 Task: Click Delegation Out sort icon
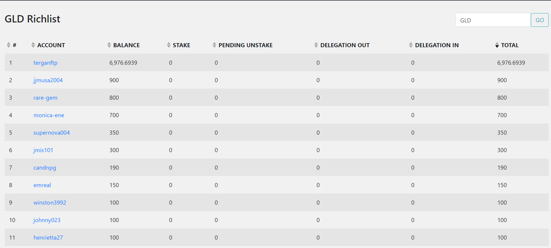click(316, 45)
